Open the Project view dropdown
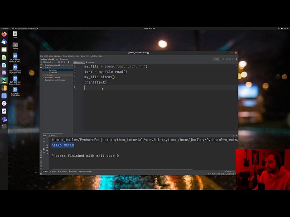Viewport: 290px width, 217px height. [48, 62]
